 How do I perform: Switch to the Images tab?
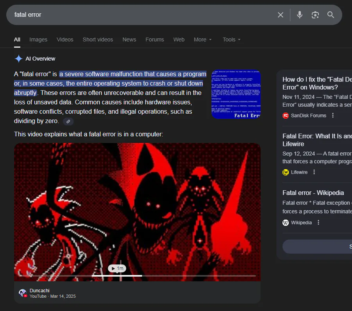click(38, 40)
